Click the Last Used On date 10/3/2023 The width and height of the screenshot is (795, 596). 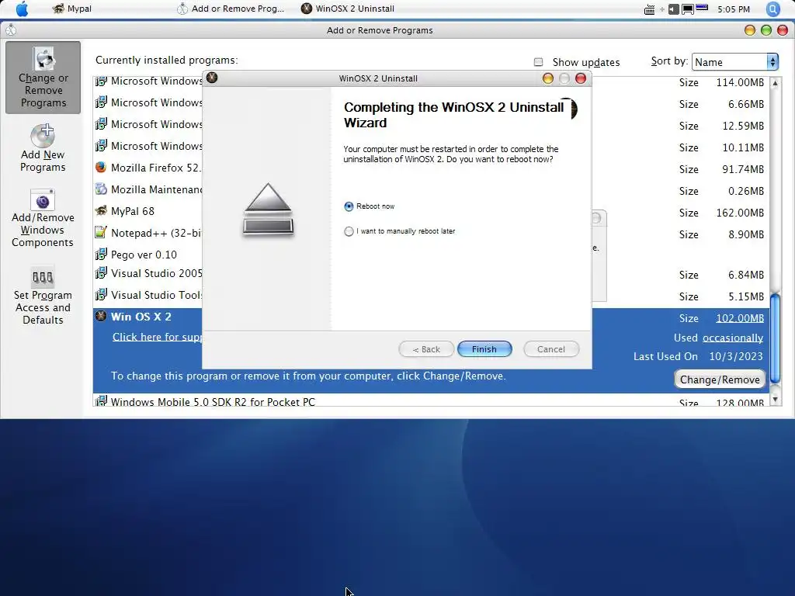pyautogui.click(x=736, y=356)
